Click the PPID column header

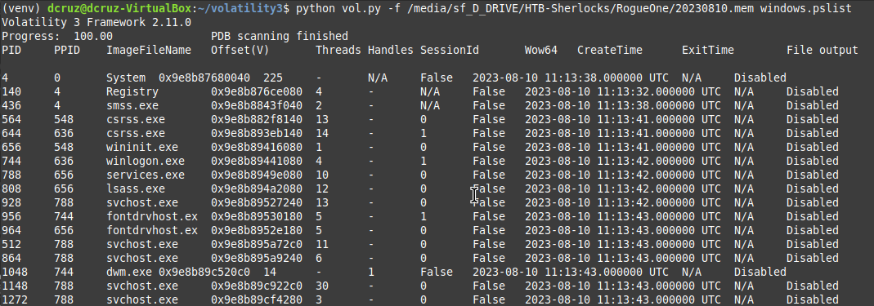click(x=67, y=50)
